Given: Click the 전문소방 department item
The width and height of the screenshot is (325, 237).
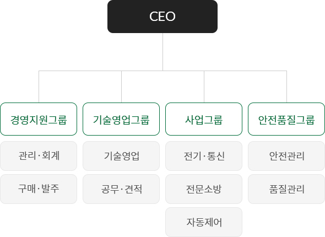Looking at the screenshot, I should click(x=204, y=189).
